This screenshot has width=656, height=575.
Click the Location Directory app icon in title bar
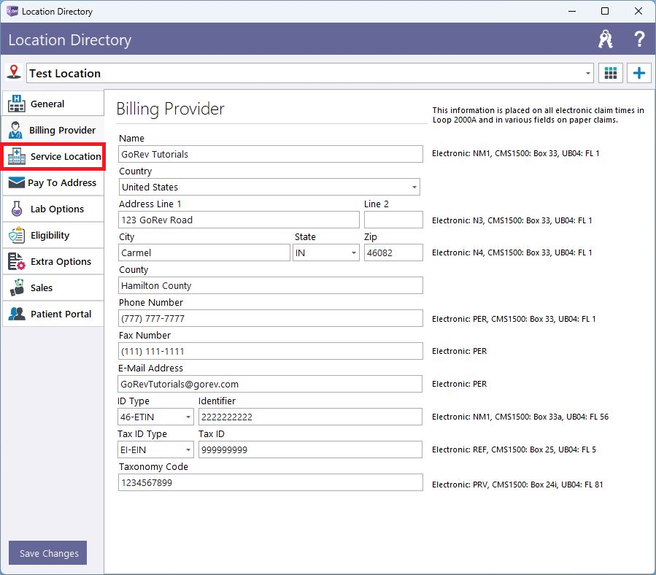(x=12, y=11)
